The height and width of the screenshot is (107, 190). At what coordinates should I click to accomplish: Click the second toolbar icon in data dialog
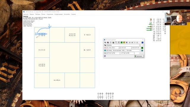click(x=108, y=43)
